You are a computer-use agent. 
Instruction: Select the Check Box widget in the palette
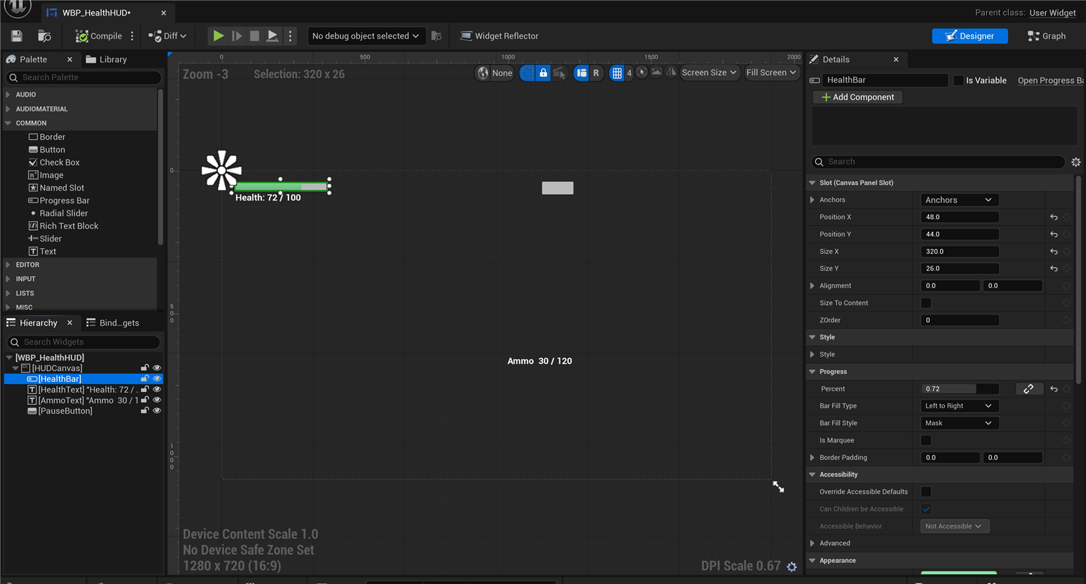click(54, 163)
